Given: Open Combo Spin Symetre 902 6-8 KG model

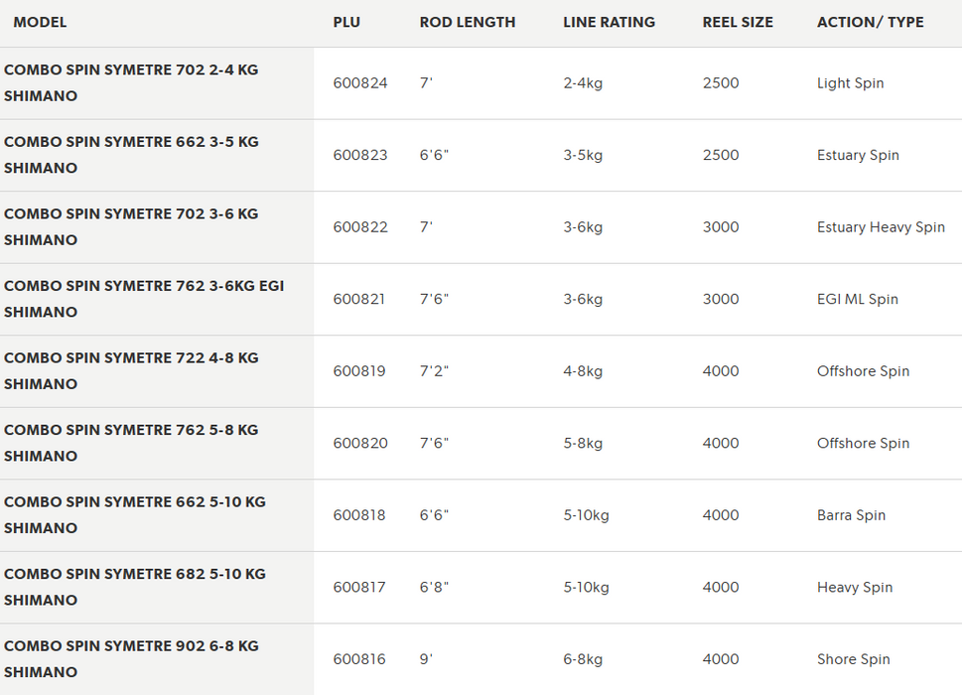Looking at the screenshot, I should [x=131, y=659].
